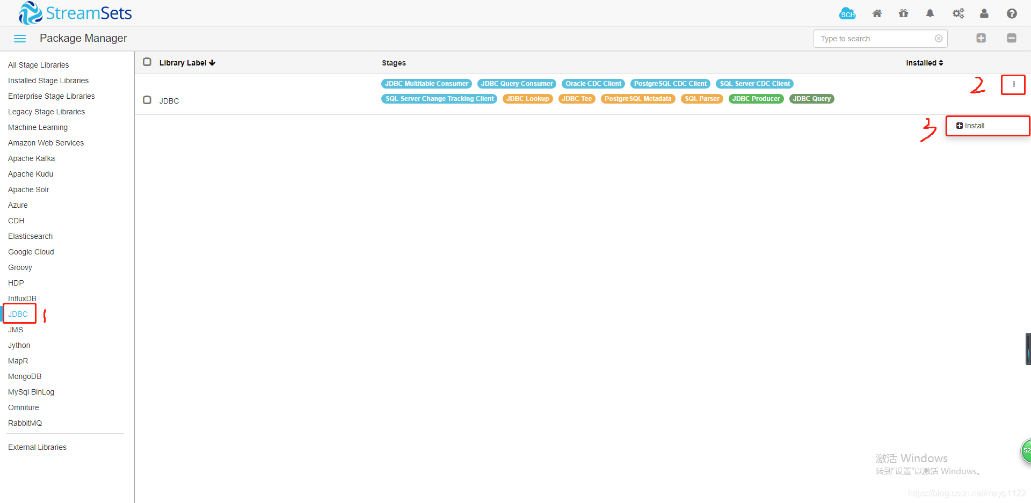Select the Omniture category
Image resolution: width=1031 pixels, height=503 pixels.
point(24,407)
